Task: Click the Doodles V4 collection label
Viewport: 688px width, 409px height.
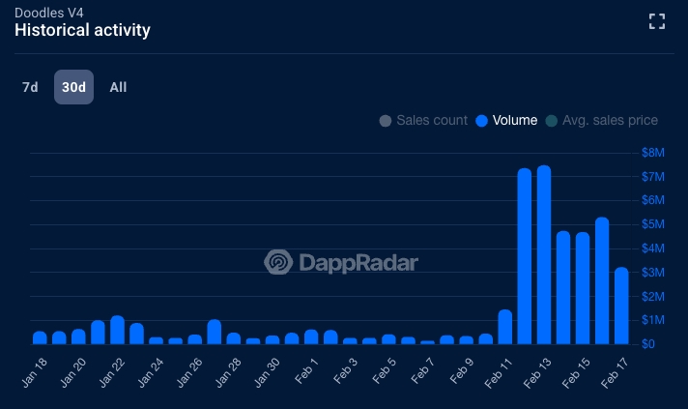Action: [48, 13]
